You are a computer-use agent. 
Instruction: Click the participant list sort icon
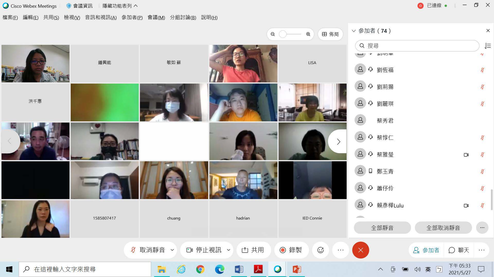[488, 46]
